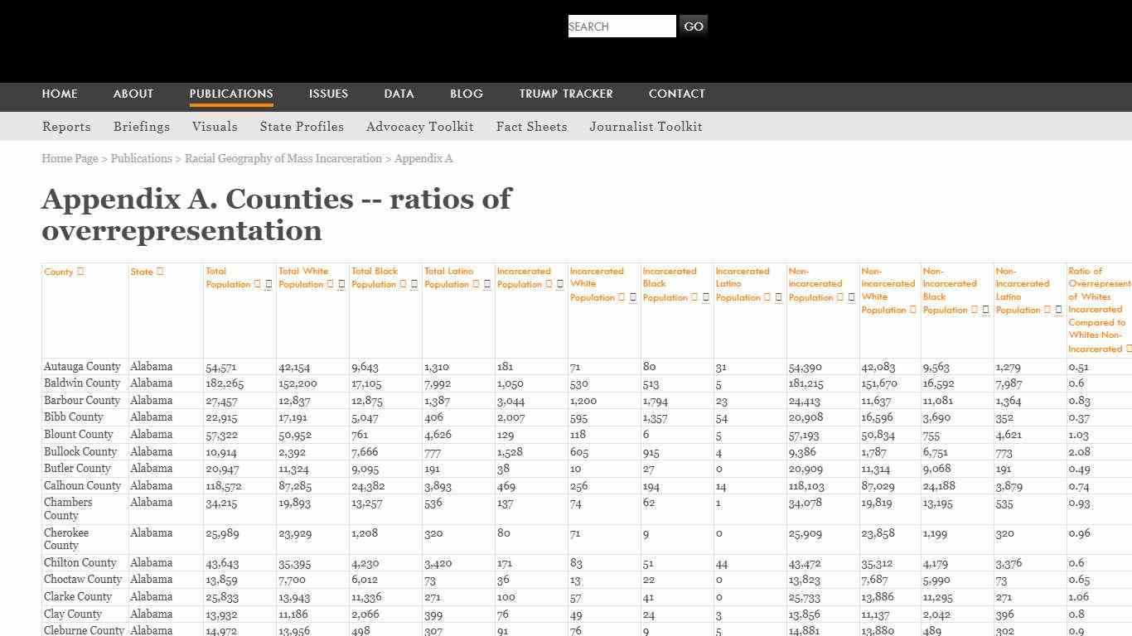Sort the State column
1132x636 pixels.
[158, 272]
